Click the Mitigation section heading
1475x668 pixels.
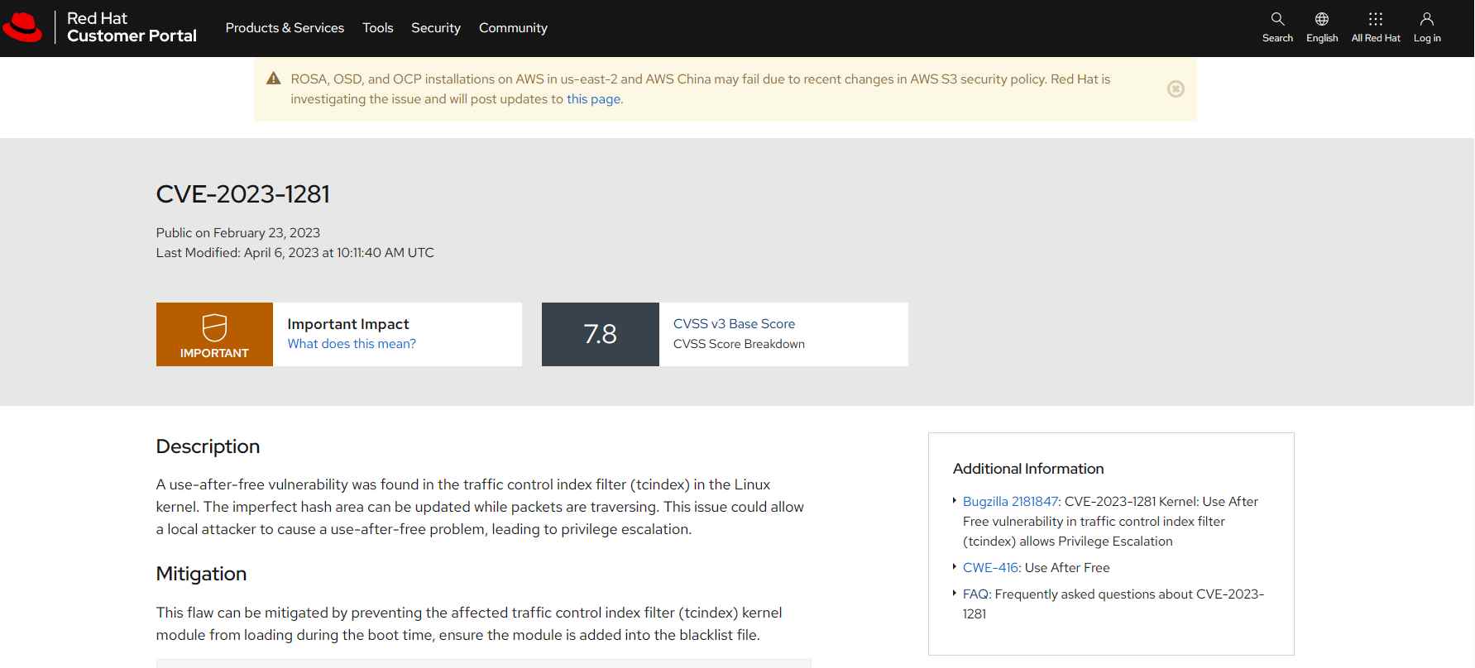coord(201,574)
